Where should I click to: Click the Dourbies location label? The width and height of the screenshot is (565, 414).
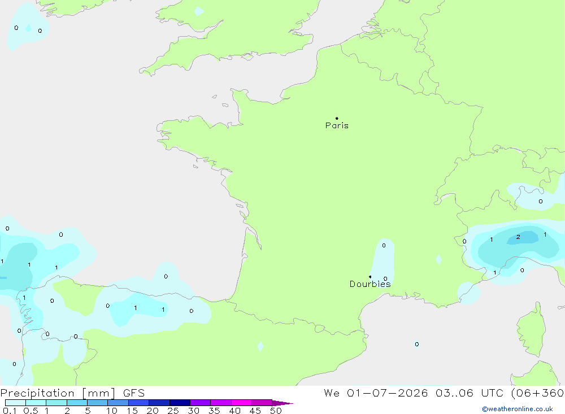(370, 284)
